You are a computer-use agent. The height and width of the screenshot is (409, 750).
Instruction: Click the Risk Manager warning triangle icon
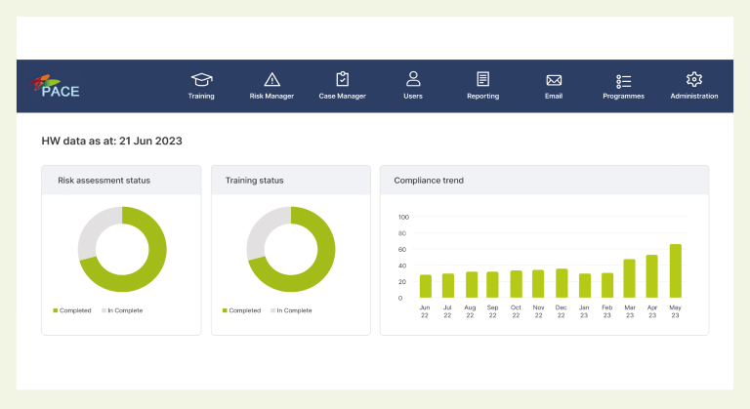tap(271, 79)
